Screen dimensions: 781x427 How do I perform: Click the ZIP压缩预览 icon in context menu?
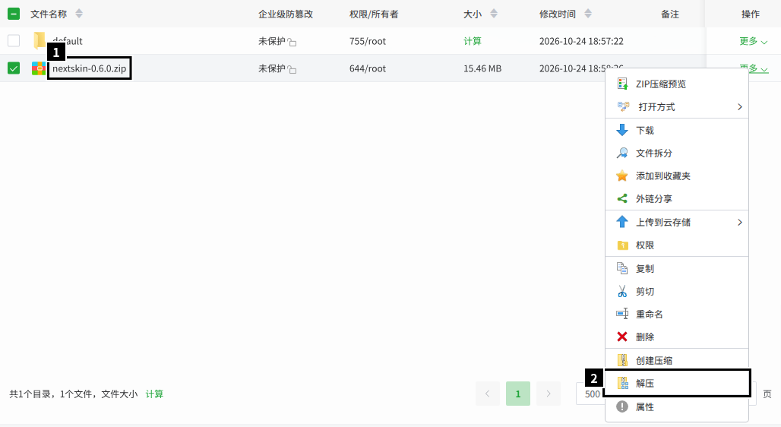point(622,84)
